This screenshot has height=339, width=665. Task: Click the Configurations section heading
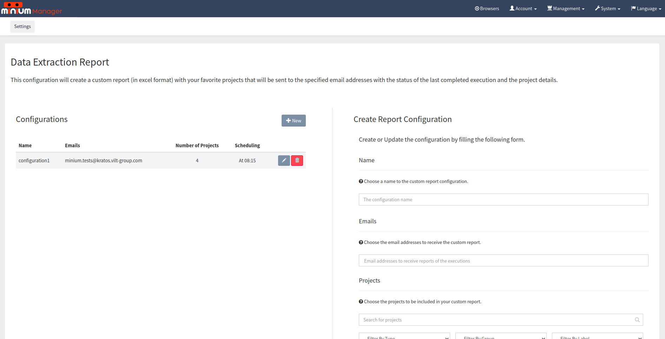[x=42, y=119]
